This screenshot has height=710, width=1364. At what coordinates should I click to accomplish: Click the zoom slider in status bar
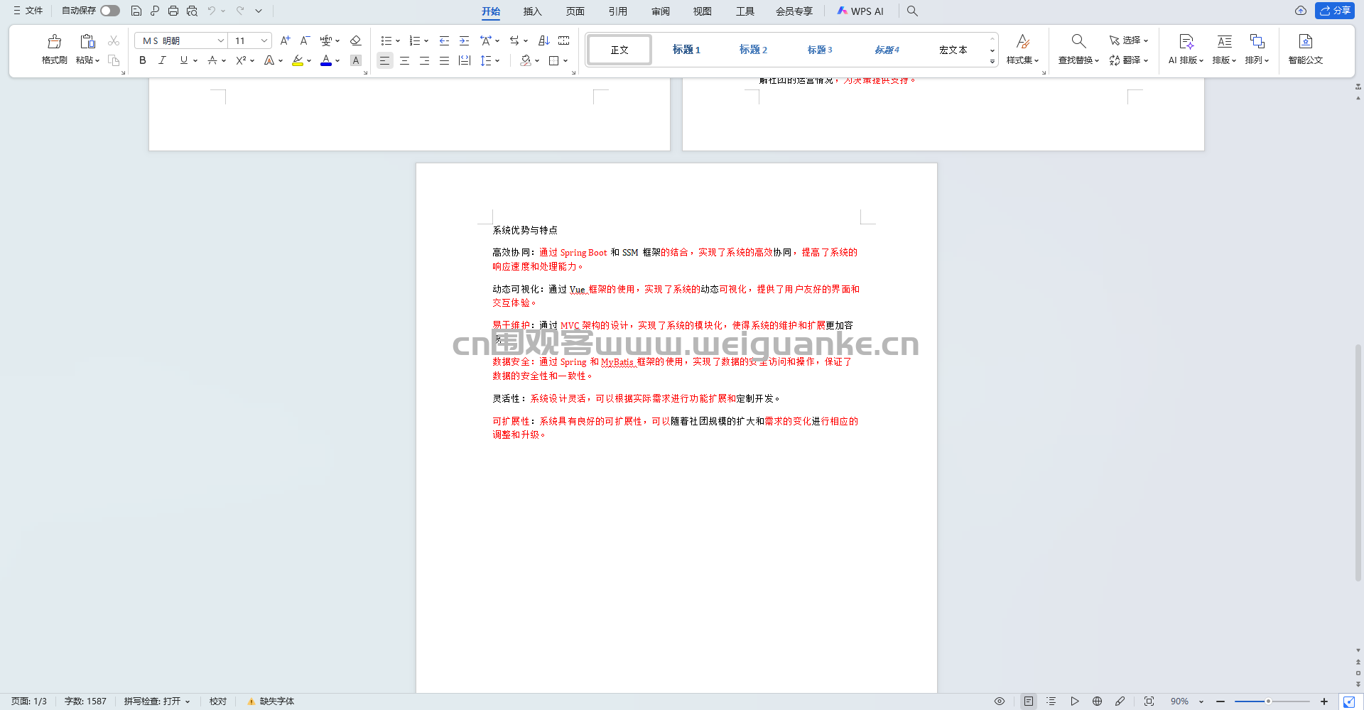[1268, 701]
